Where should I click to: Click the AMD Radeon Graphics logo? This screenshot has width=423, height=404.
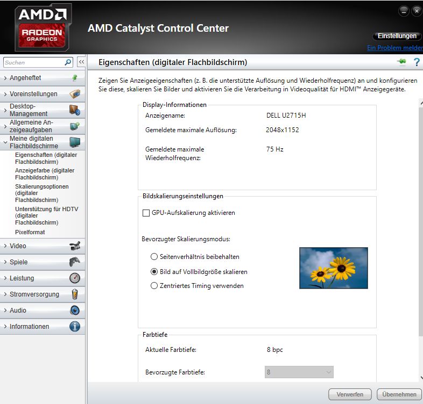[43, 27]
